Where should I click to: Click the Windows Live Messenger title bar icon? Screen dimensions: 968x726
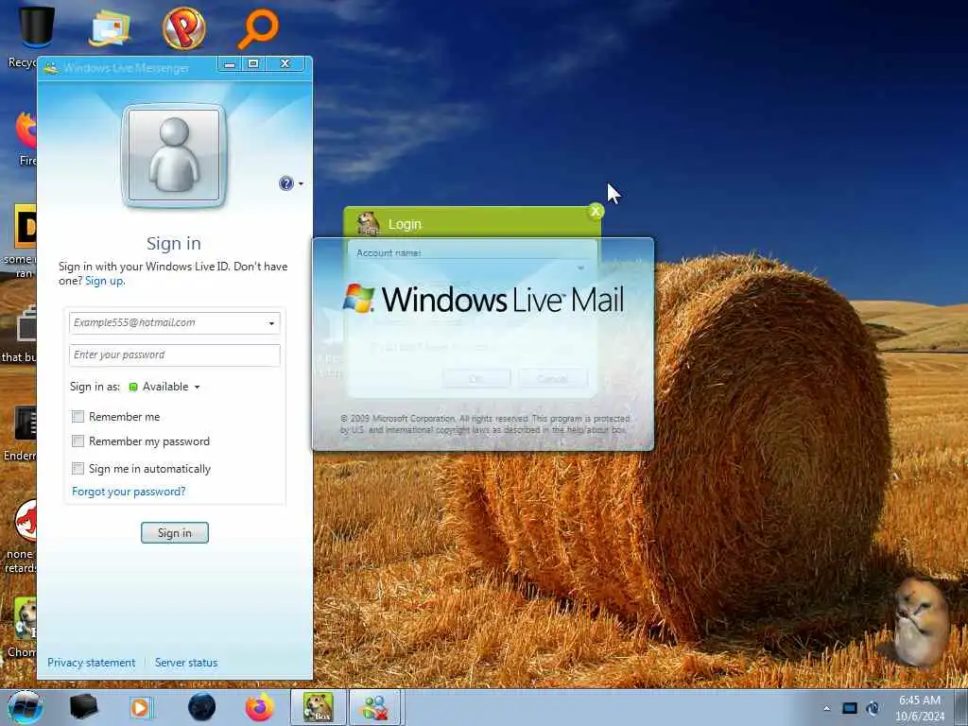tap(52, 67)
